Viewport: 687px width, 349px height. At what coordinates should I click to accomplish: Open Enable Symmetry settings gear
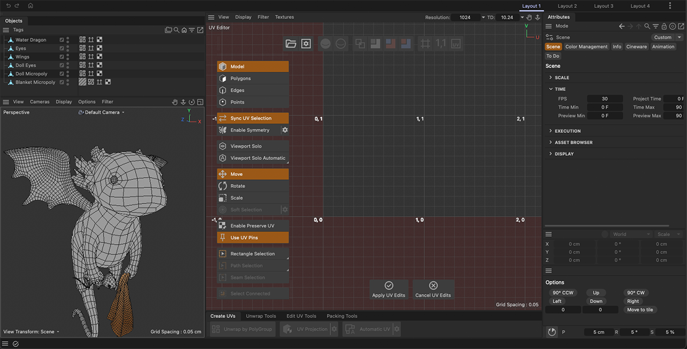[x=285, y=130]
